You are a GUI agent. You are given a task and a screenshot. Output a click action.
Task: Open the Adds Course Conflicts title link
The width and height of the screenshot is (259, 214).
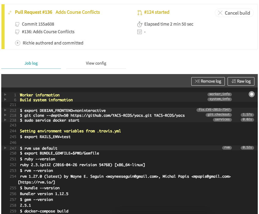(x=77, y=12)
